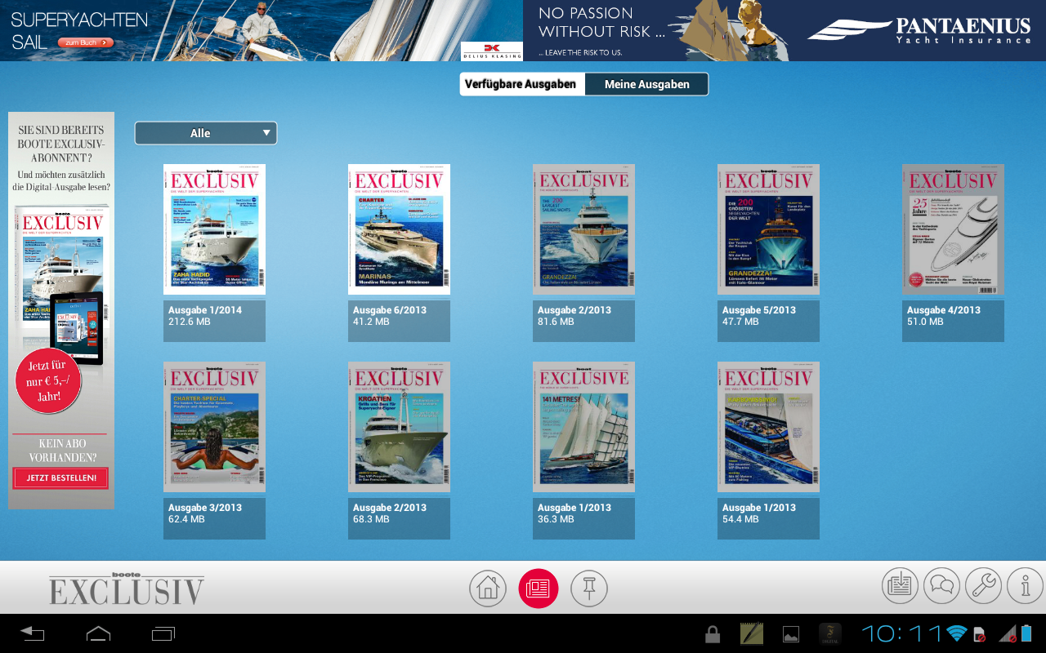Select the 'Ausgabe 5/2013' label text
Viewport: 1046px width, 653px height.
(759, 310)
